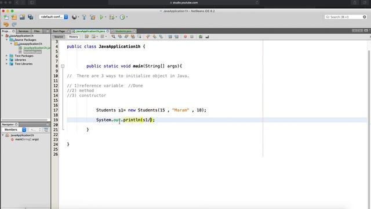Click the globe browser icon in main toolbar
This screenshot has height=209, width=371.
(x=74, y=17)
